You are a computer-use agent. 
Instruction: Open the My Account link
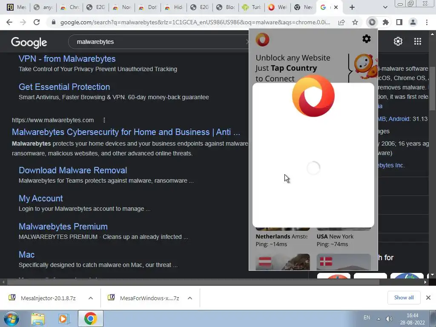pyautogui.click(x=40, y=198)
